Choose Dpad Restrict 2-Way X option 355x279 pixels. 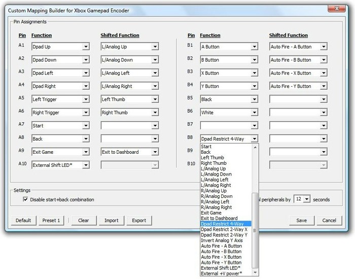click(x=226, y=229)
